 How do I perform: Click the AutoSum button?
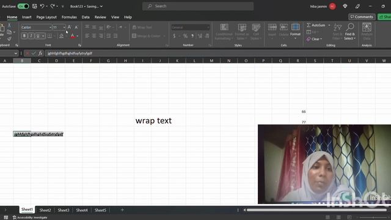(316, 25)
